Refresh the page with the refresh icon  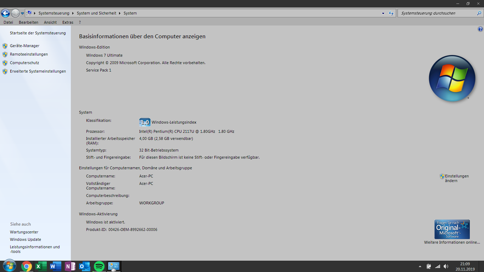click(x=391, y=13)
